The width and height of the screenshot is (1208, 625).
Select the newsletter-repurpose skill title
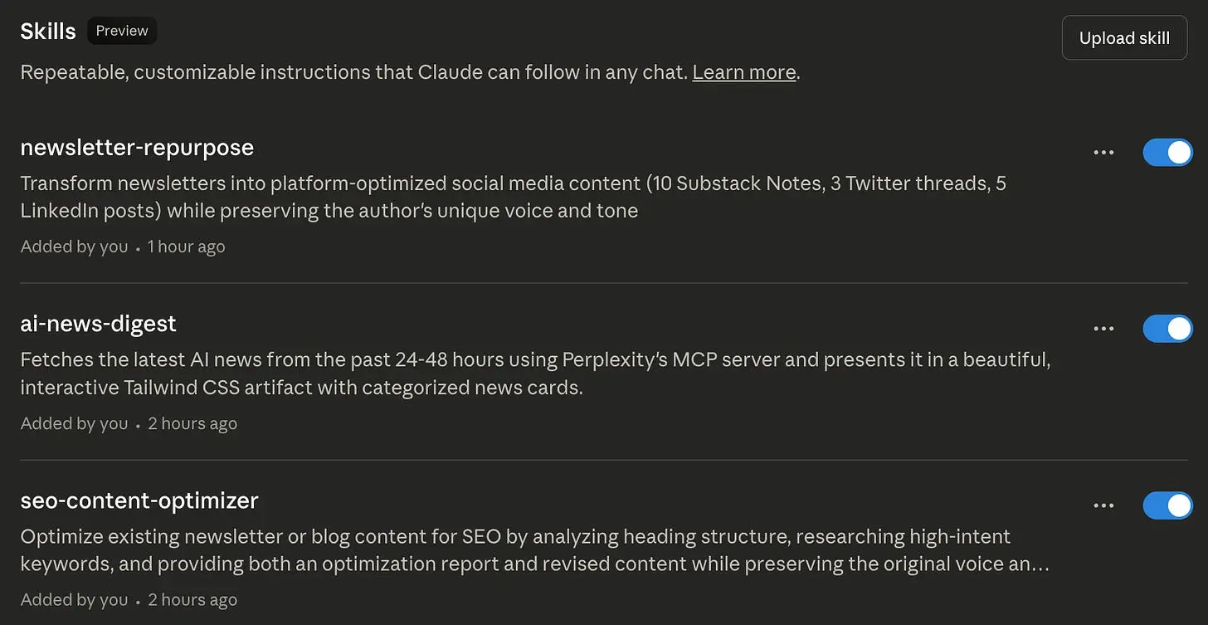tap(137, 148)
